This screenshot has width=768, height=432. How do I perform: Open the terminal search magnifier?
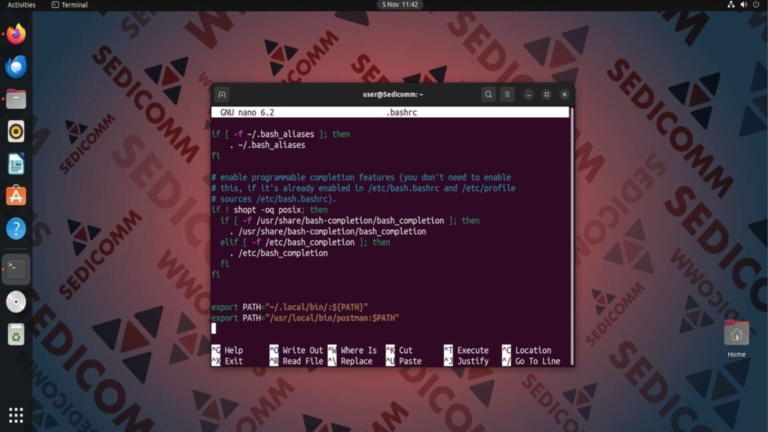(x=488, y=94)
